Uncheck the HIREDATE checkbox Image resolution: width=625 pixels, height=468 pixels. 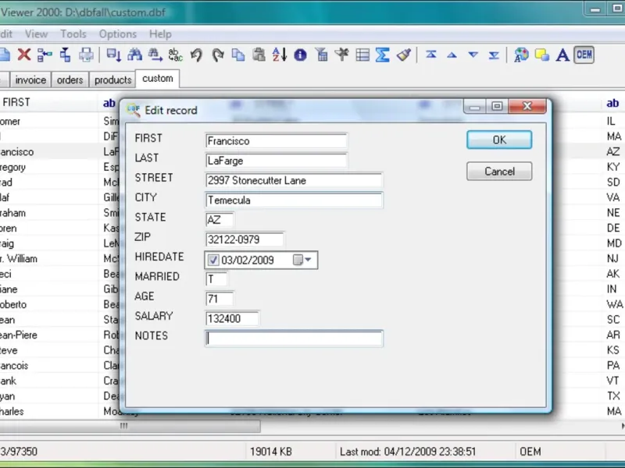213,261
